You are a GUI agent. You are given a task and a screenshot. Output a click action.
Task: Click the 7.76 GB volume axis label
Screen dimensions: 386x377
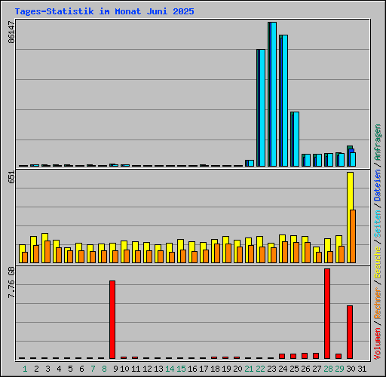(11, 282)
